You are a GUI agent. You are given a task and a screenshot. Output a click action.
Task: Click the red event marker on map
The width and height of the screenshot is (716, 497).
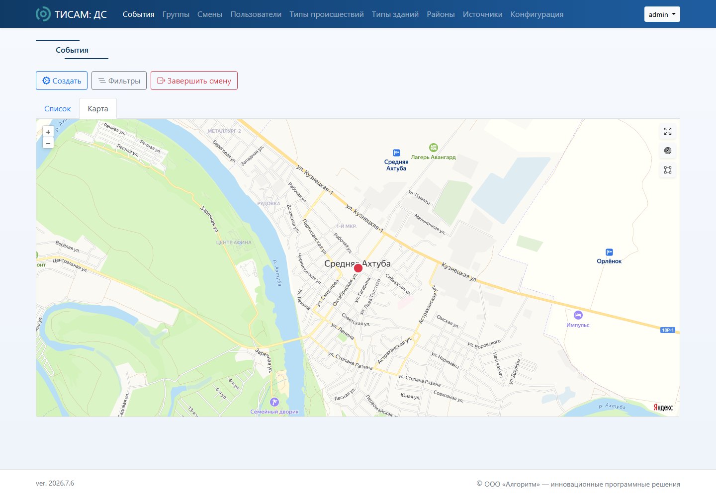click(358, 268)
